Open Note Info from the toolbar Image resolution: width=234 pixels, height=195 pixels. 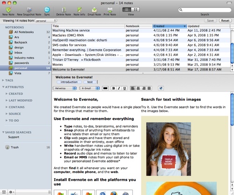coord(80,10)
